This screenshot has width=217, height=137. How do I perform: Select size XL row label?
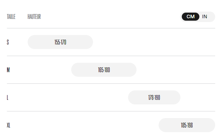8,125
